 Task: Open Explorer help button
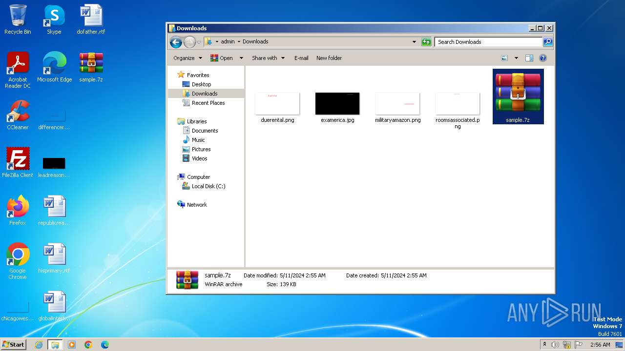coord(542,58)
